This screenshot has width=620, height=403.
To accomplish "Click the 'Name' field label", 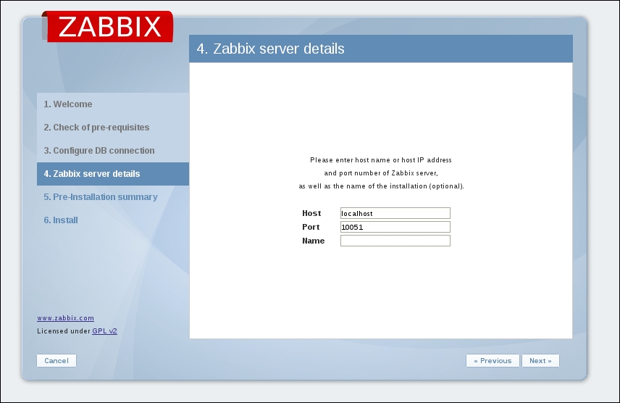I will point(313,241).
